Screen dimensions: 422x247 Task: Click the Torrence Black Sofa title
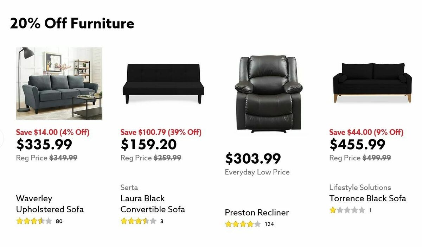368,198
